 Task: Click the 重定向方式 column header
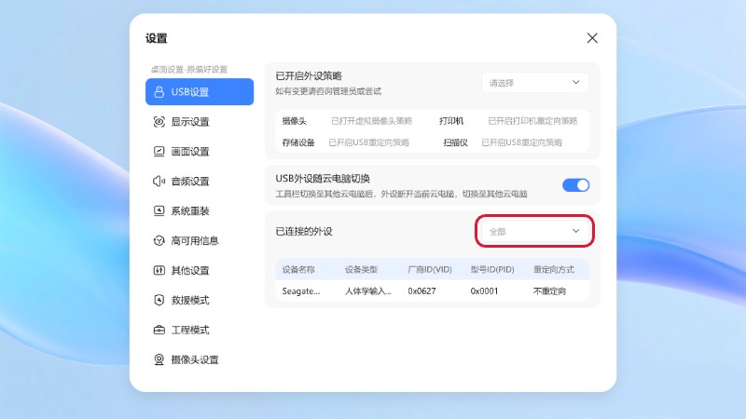coord(553,269)
